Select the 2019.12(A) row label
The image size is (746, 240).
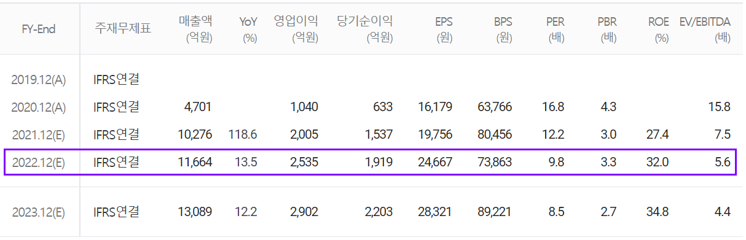coord(38,79)
